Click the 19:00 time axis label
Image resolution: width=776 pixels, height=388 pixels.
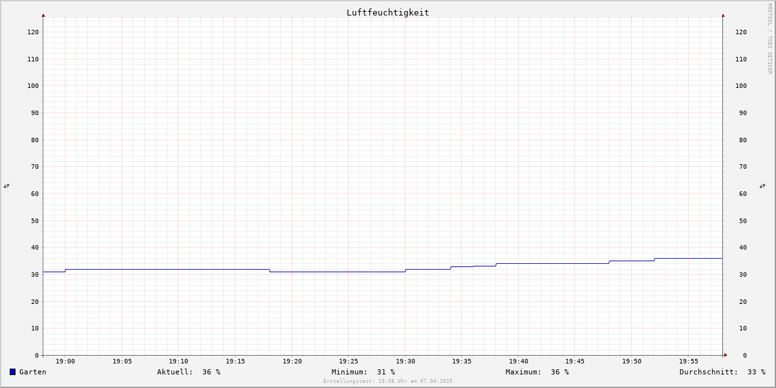65,361
